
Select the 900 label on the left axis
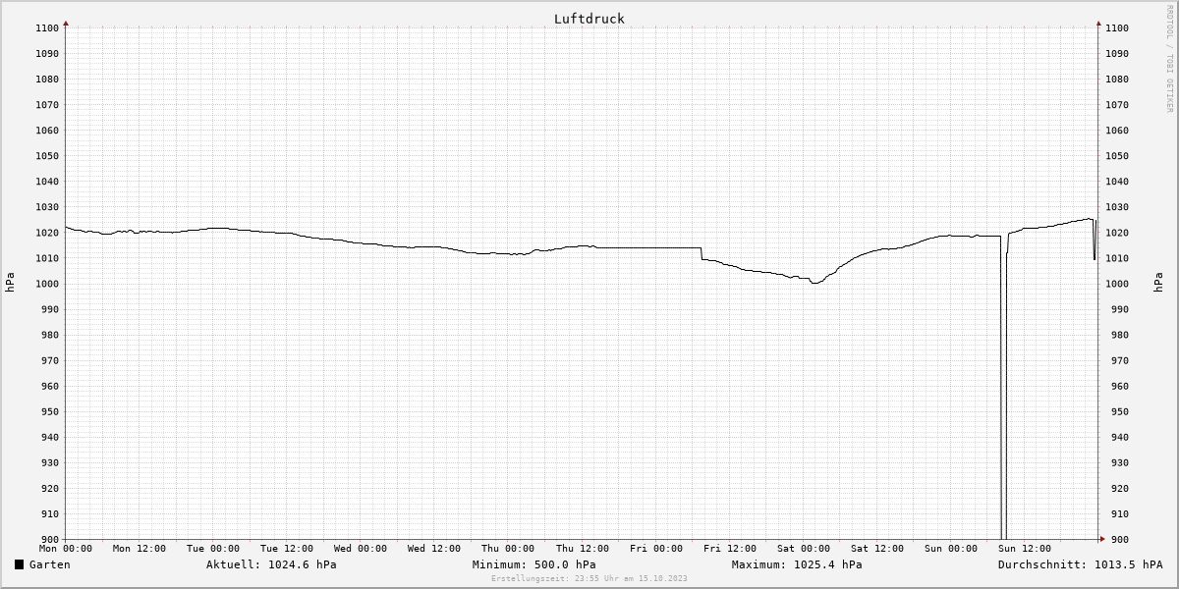[x=51, y=539]
